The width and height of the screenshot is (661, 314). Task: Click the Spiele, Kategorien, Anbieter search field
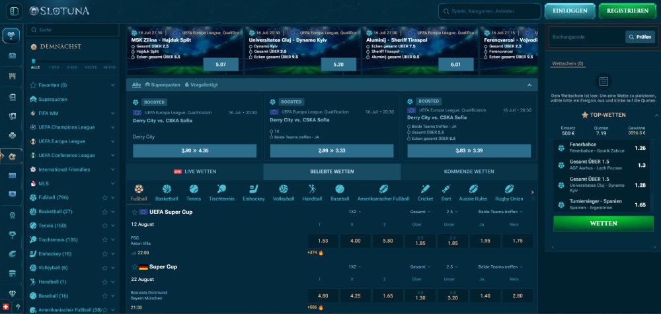[x=490, y=11]
